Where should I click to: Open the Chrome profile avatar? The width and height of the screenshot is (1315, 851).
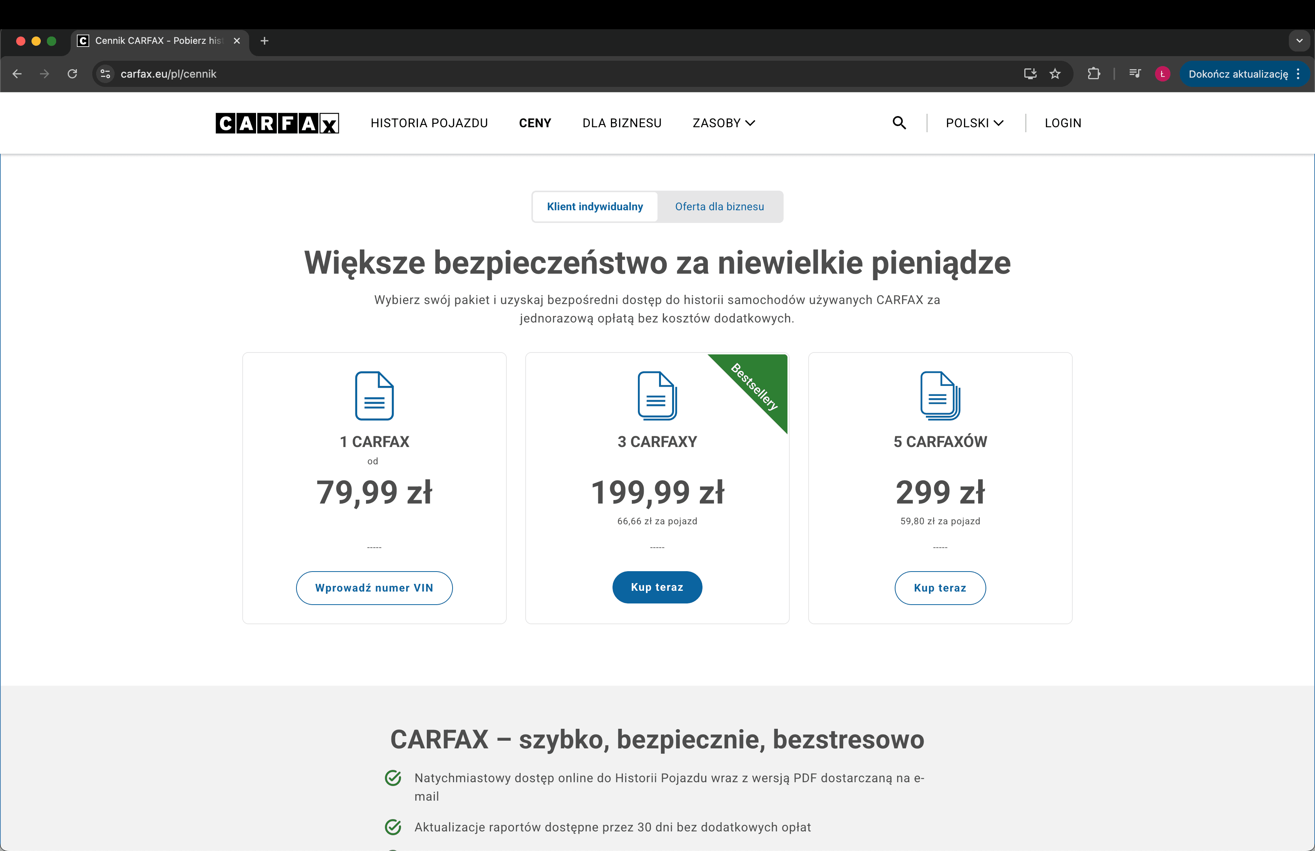[x=1162, y=74]
